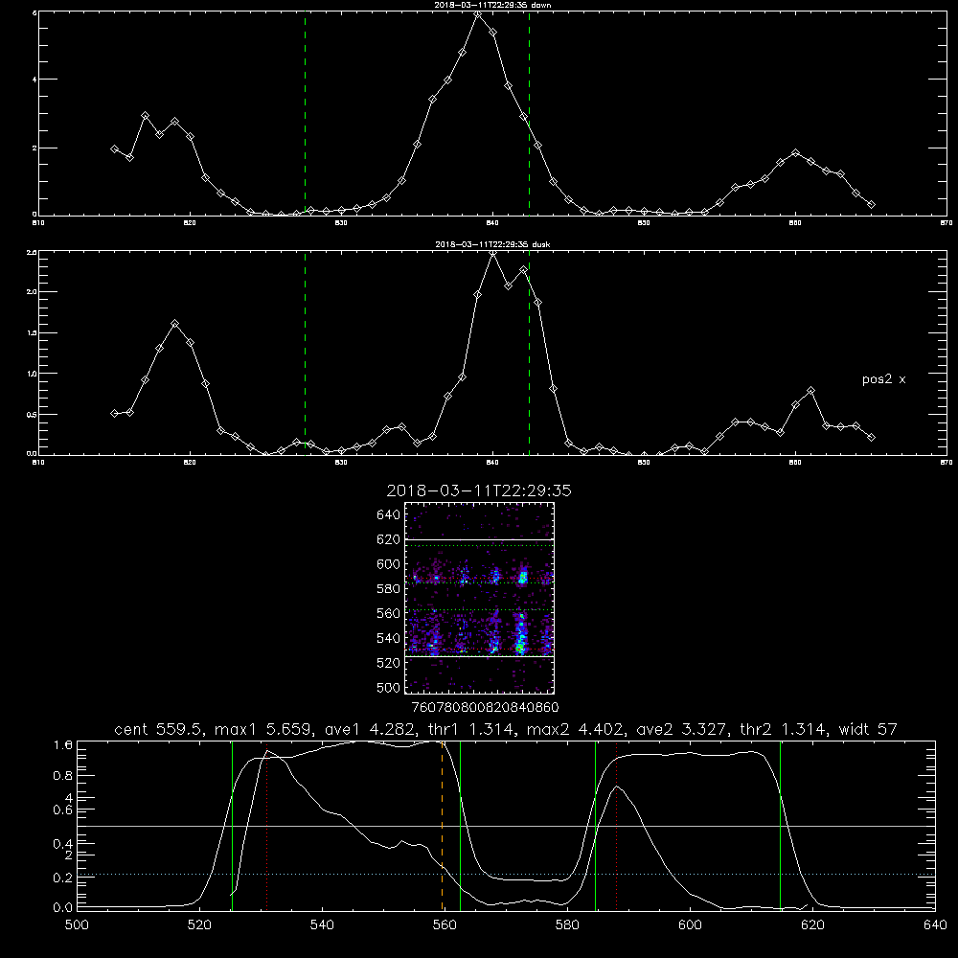This screenshot has width=958, height=958.
Task: Click the 580 tick label on bottom plot x-axis
Action: click(567, 925)
